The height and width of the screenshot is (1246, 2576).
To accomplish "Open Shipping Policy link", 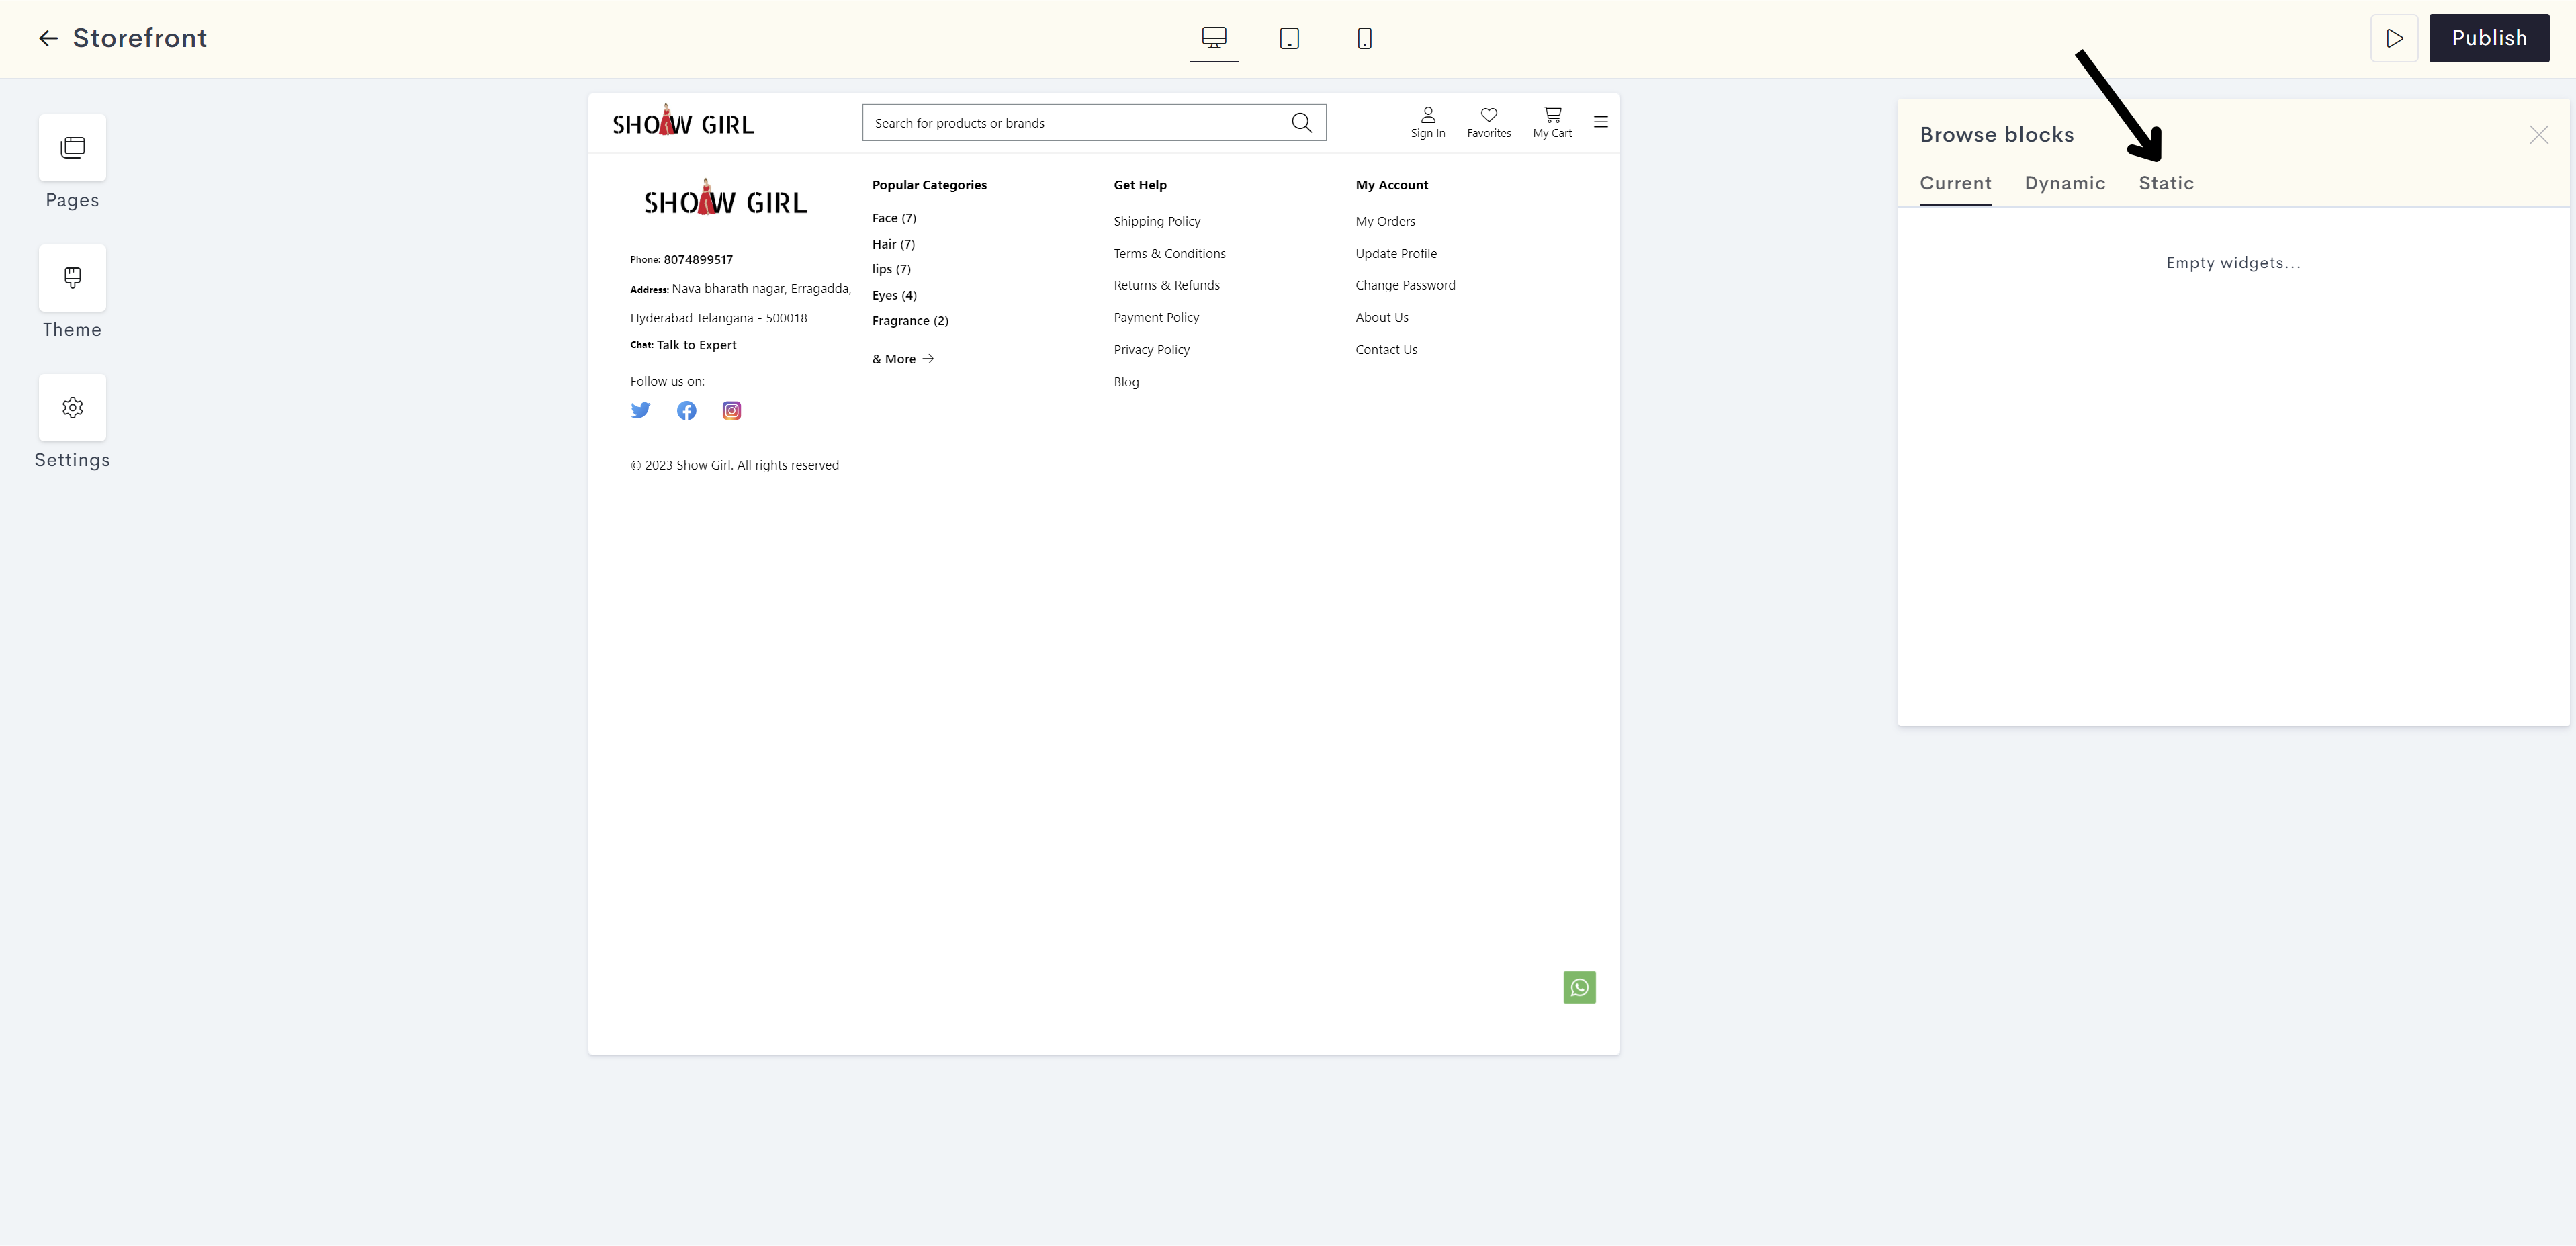I will [x=1157, y=221].
